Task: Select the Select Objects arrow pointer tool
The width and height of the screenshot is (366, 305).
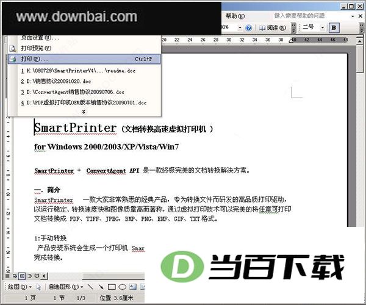Action: [x=38, y=287]
